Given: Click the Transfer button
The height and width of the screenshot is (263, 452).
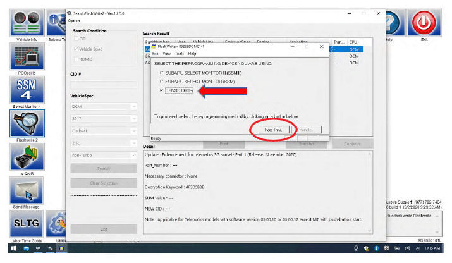Looking at the screenshot, I should (307, 144).
